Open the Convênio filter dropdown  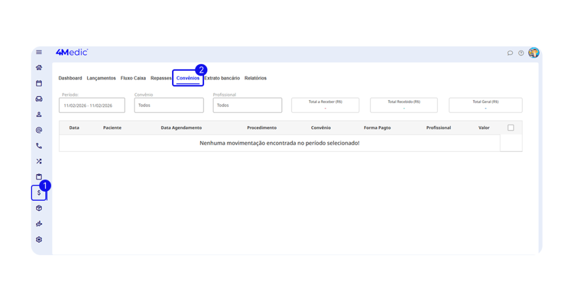(x=169, y=105)
